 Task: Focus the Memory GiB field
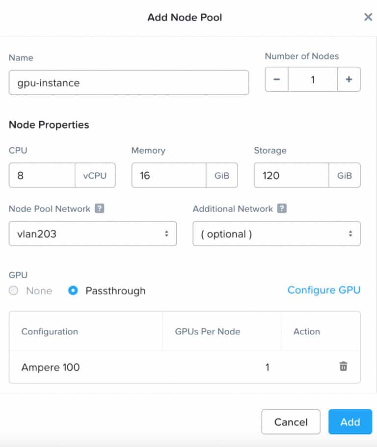169,175
